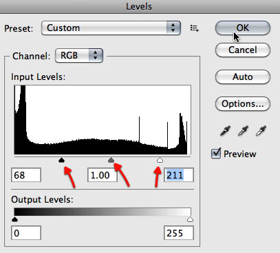This screenshot has width=280, height=253.
Task: Click the Levels dialog title bar
Action: pos(140,7)
